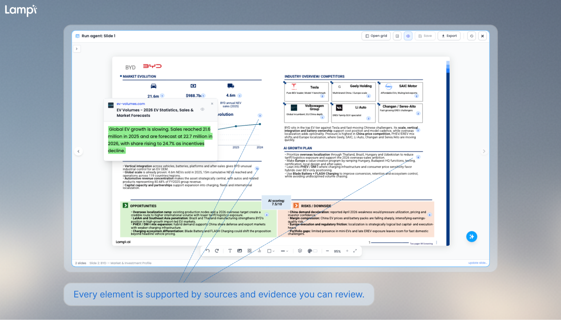The width and height of the screenshot is (561, 320).
Task: Open the blue AI assistant sparkle button
Action: (472, 236)
